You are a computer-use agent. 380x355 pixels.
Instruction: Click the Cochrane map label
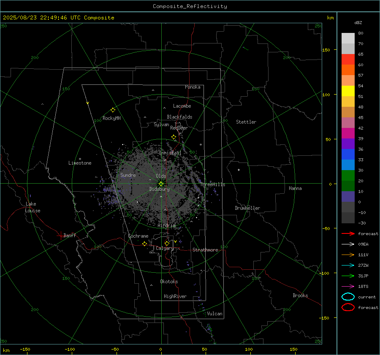[x=138, y=236]
